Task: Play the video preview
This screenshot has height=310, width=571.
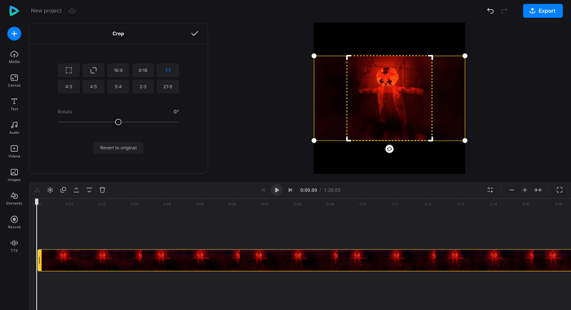Action: (x=277, y=190)
